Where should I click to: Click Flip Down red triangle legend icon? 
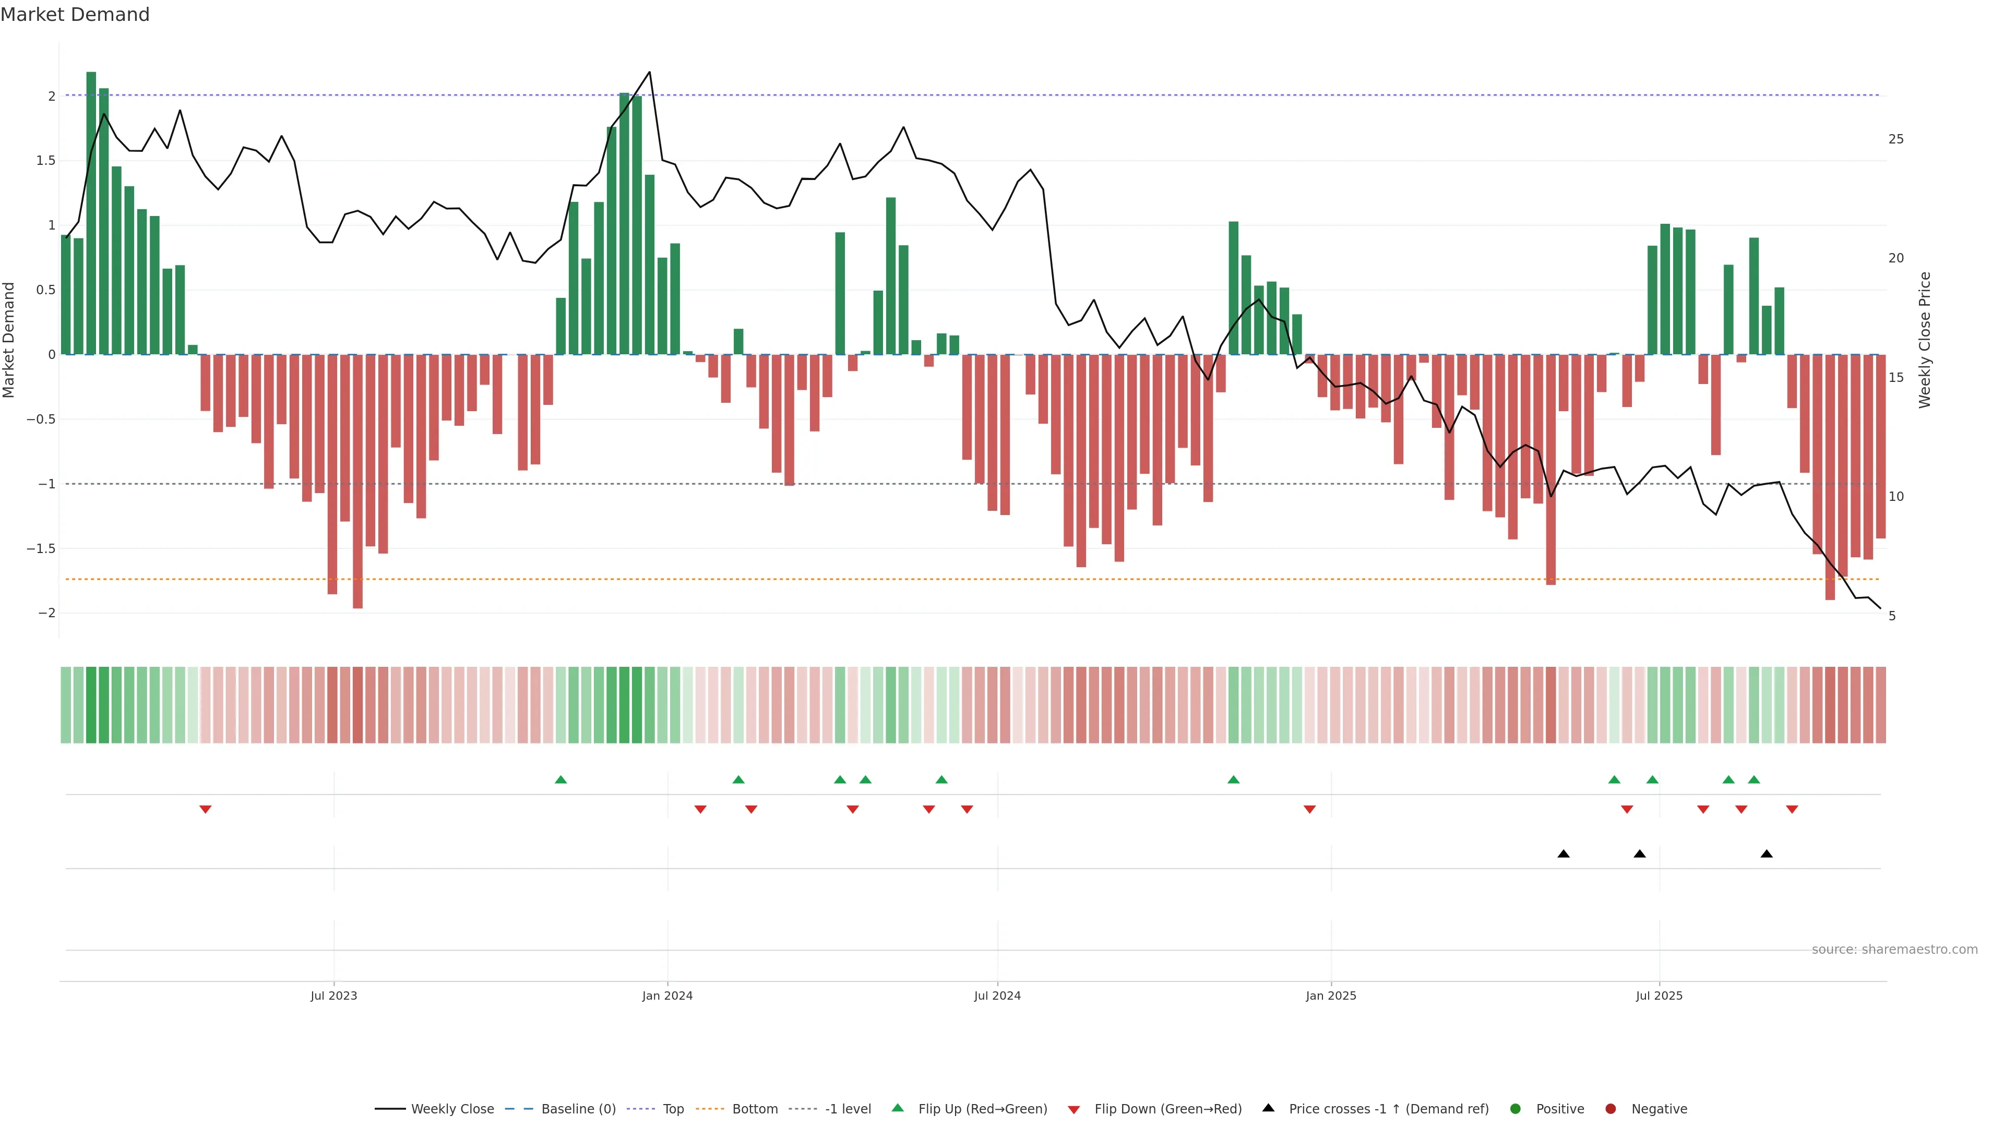(1075, 1110)
